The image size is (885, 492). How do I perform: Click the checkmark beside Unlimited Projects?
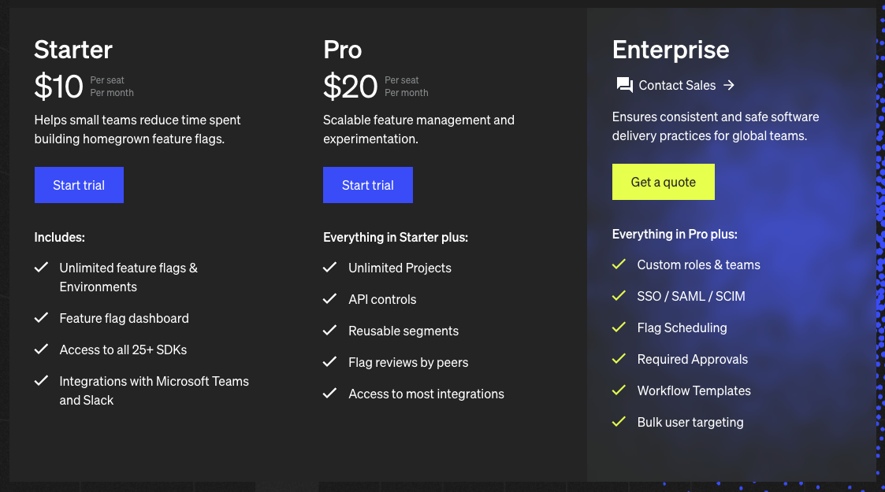click(330, 268)
